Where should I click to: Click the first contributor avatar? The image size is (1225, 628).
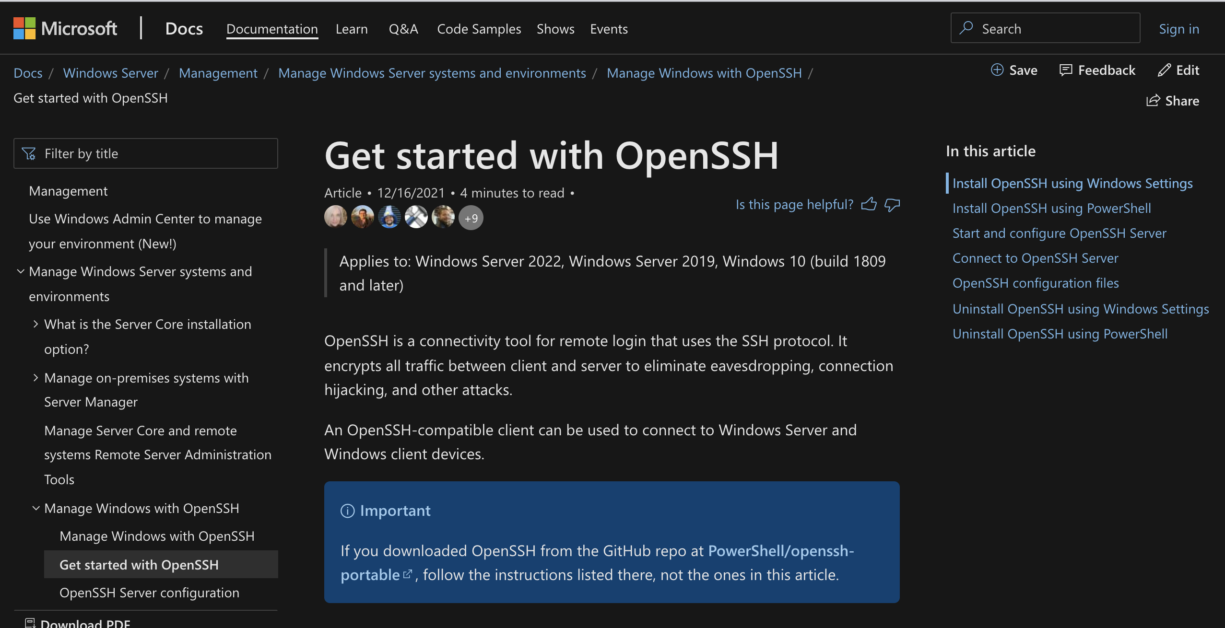(x=336, y=217)
